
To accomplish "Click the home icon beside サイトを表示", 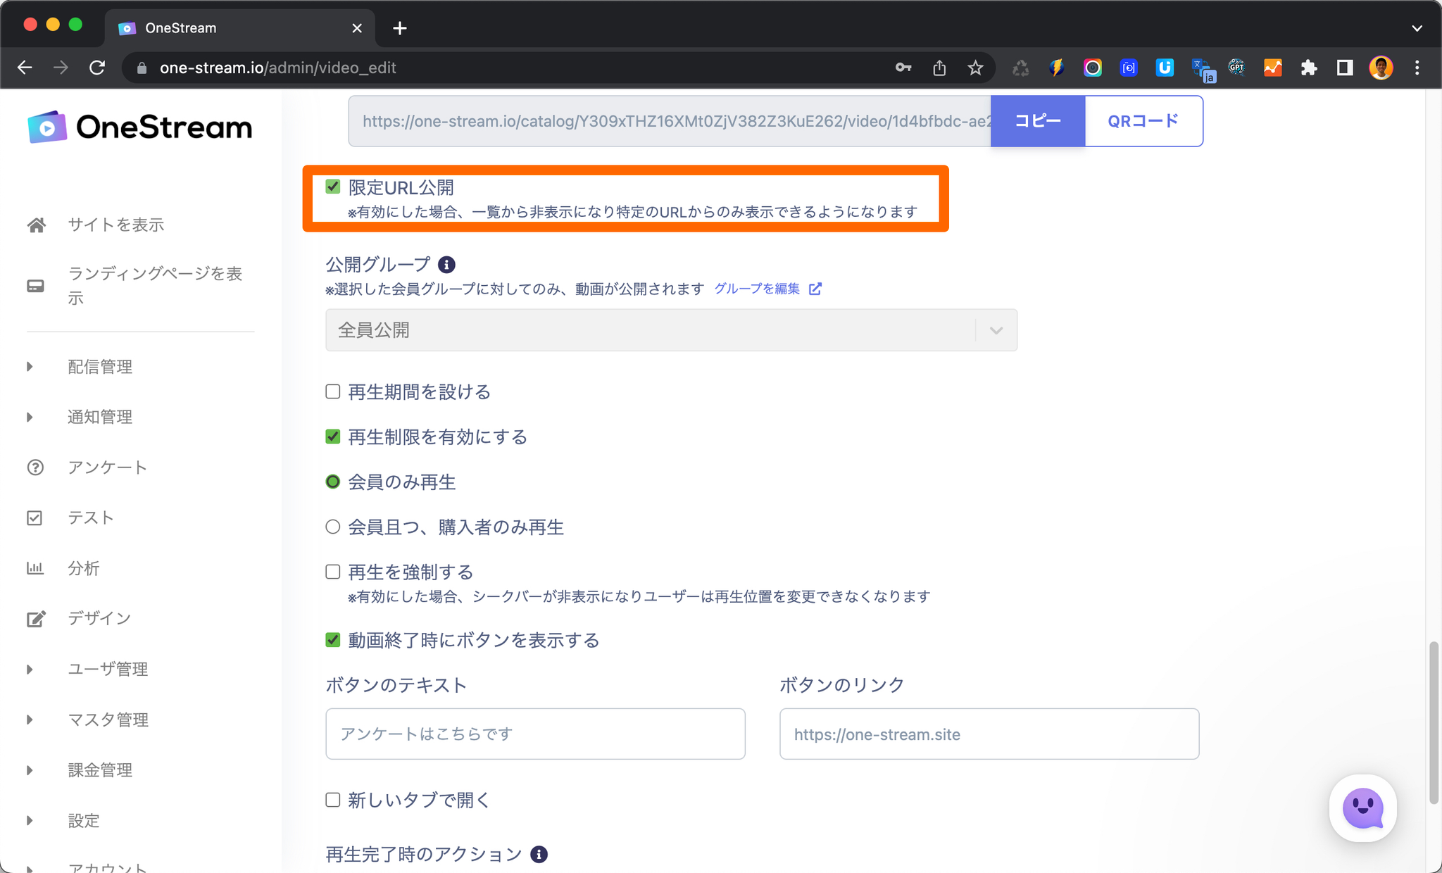I will pyautogui.click(x=37, y=225).
